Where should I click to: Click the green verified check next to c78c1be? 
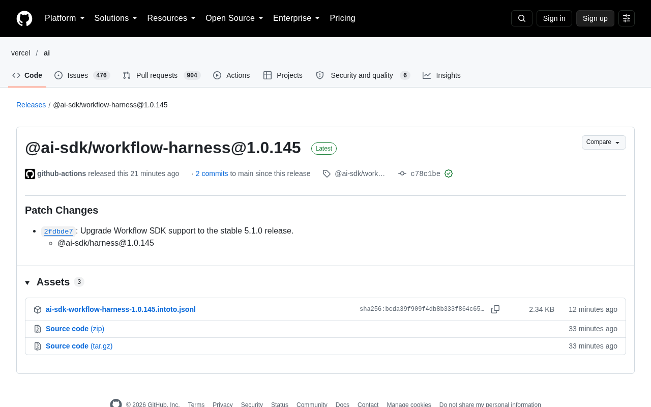tap(449, 173)
